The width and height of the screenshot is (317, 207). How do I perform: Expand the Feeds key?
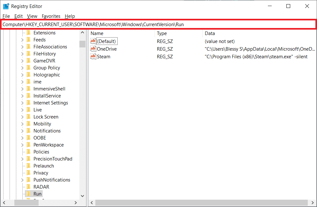[x=22, y=40]
